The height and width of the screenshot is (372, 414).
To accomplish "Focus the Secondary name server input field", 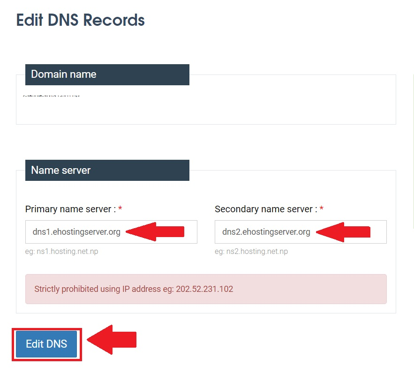I will (301, 232).
